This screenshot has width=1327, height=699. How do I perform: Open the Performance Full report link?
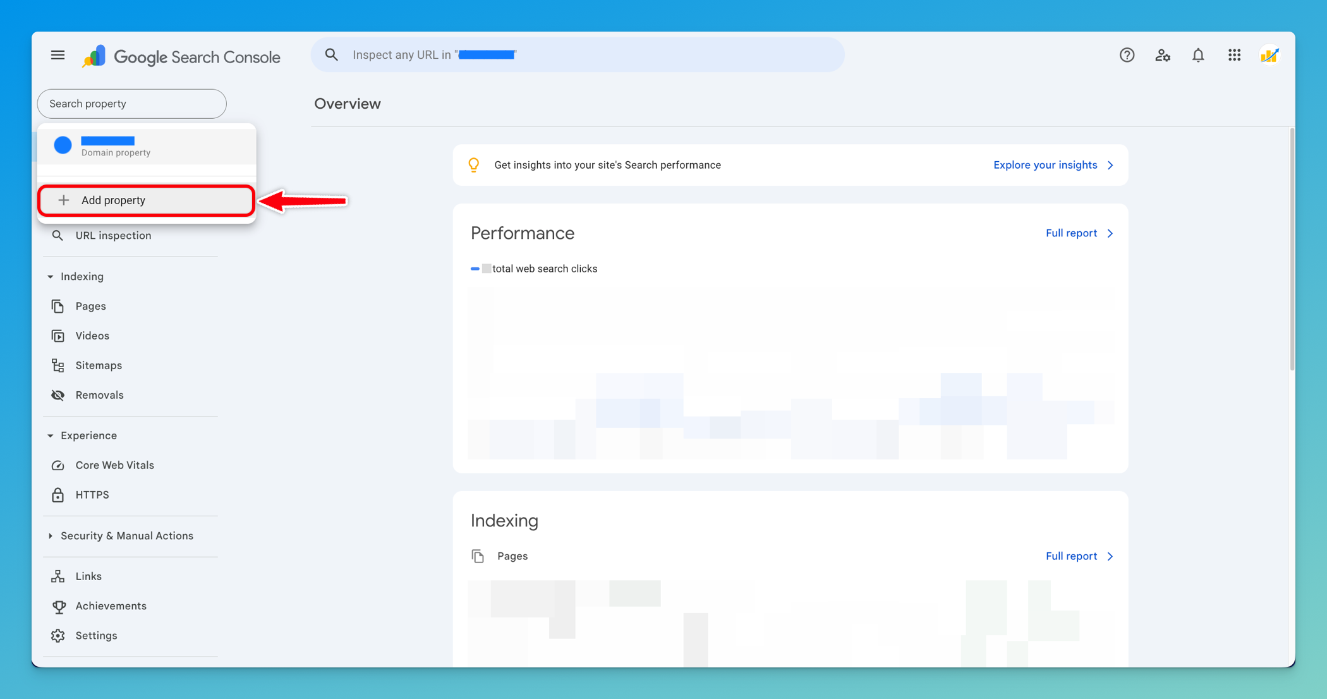coord(1079,233)
